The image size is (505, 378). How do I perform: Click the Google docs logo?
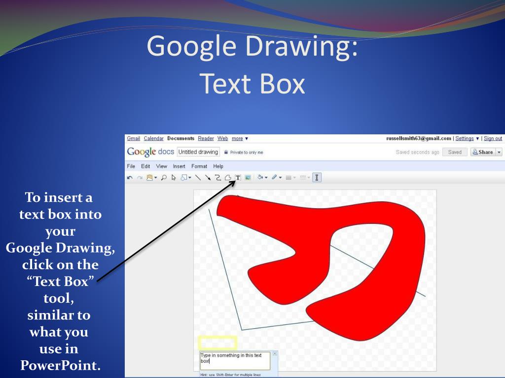coord(150,152)
